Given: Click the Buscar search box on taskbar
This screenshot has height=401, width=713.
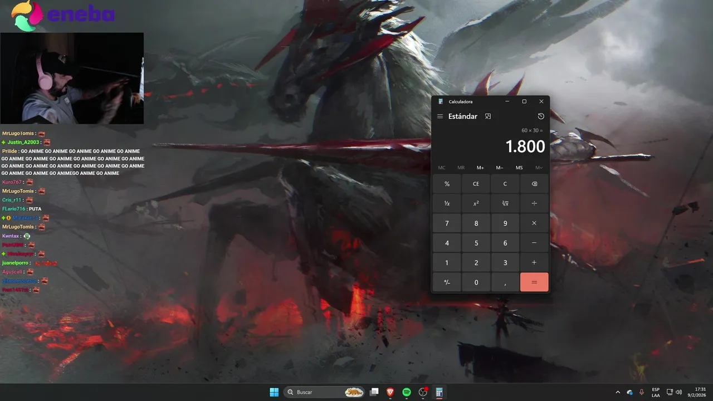Looking at the screenshot, I should pyautogui.click(x=325, y=392).
